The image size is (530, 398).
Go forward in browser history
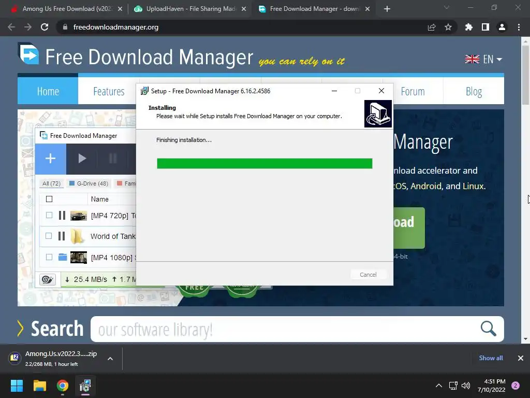tap(28, 27)
